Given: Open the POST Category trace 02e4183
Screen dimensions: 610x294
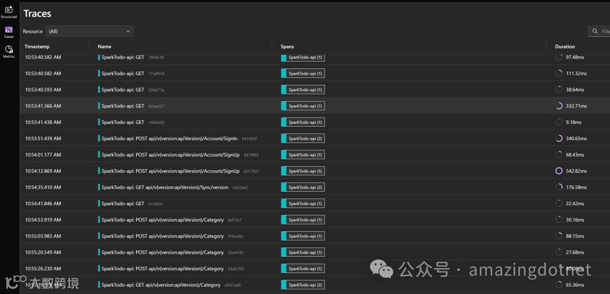Looking at the screenshot, I should [171, 252].
